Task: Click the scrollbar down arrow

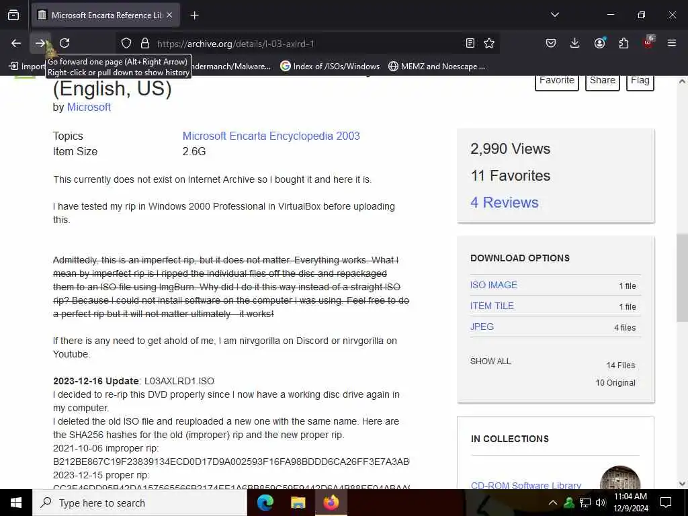Action: (682, 484)
